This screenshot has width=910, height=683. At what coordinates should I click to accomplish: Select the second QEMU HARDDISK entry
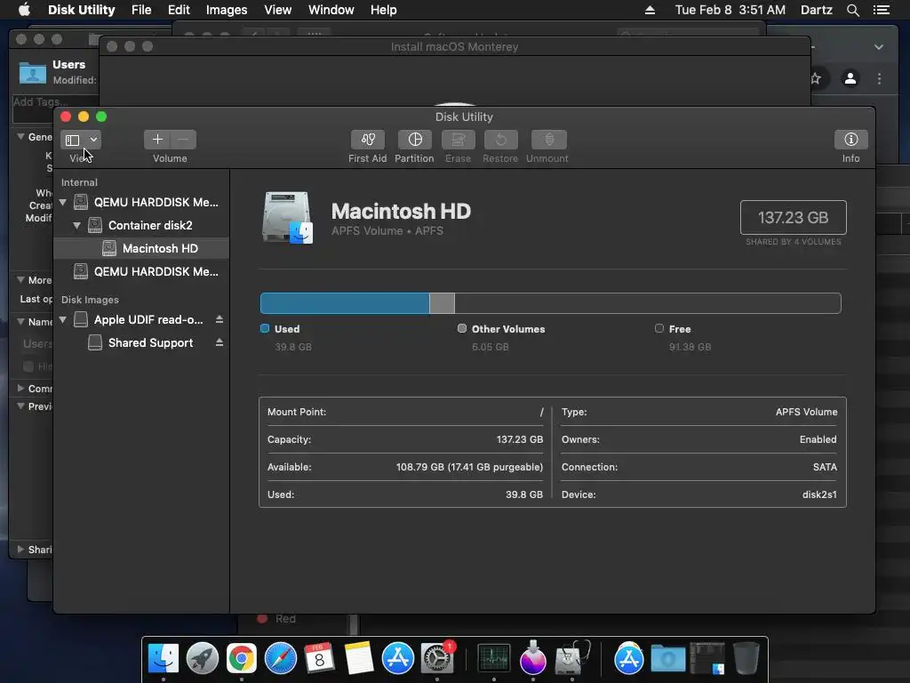coord(141,272)
